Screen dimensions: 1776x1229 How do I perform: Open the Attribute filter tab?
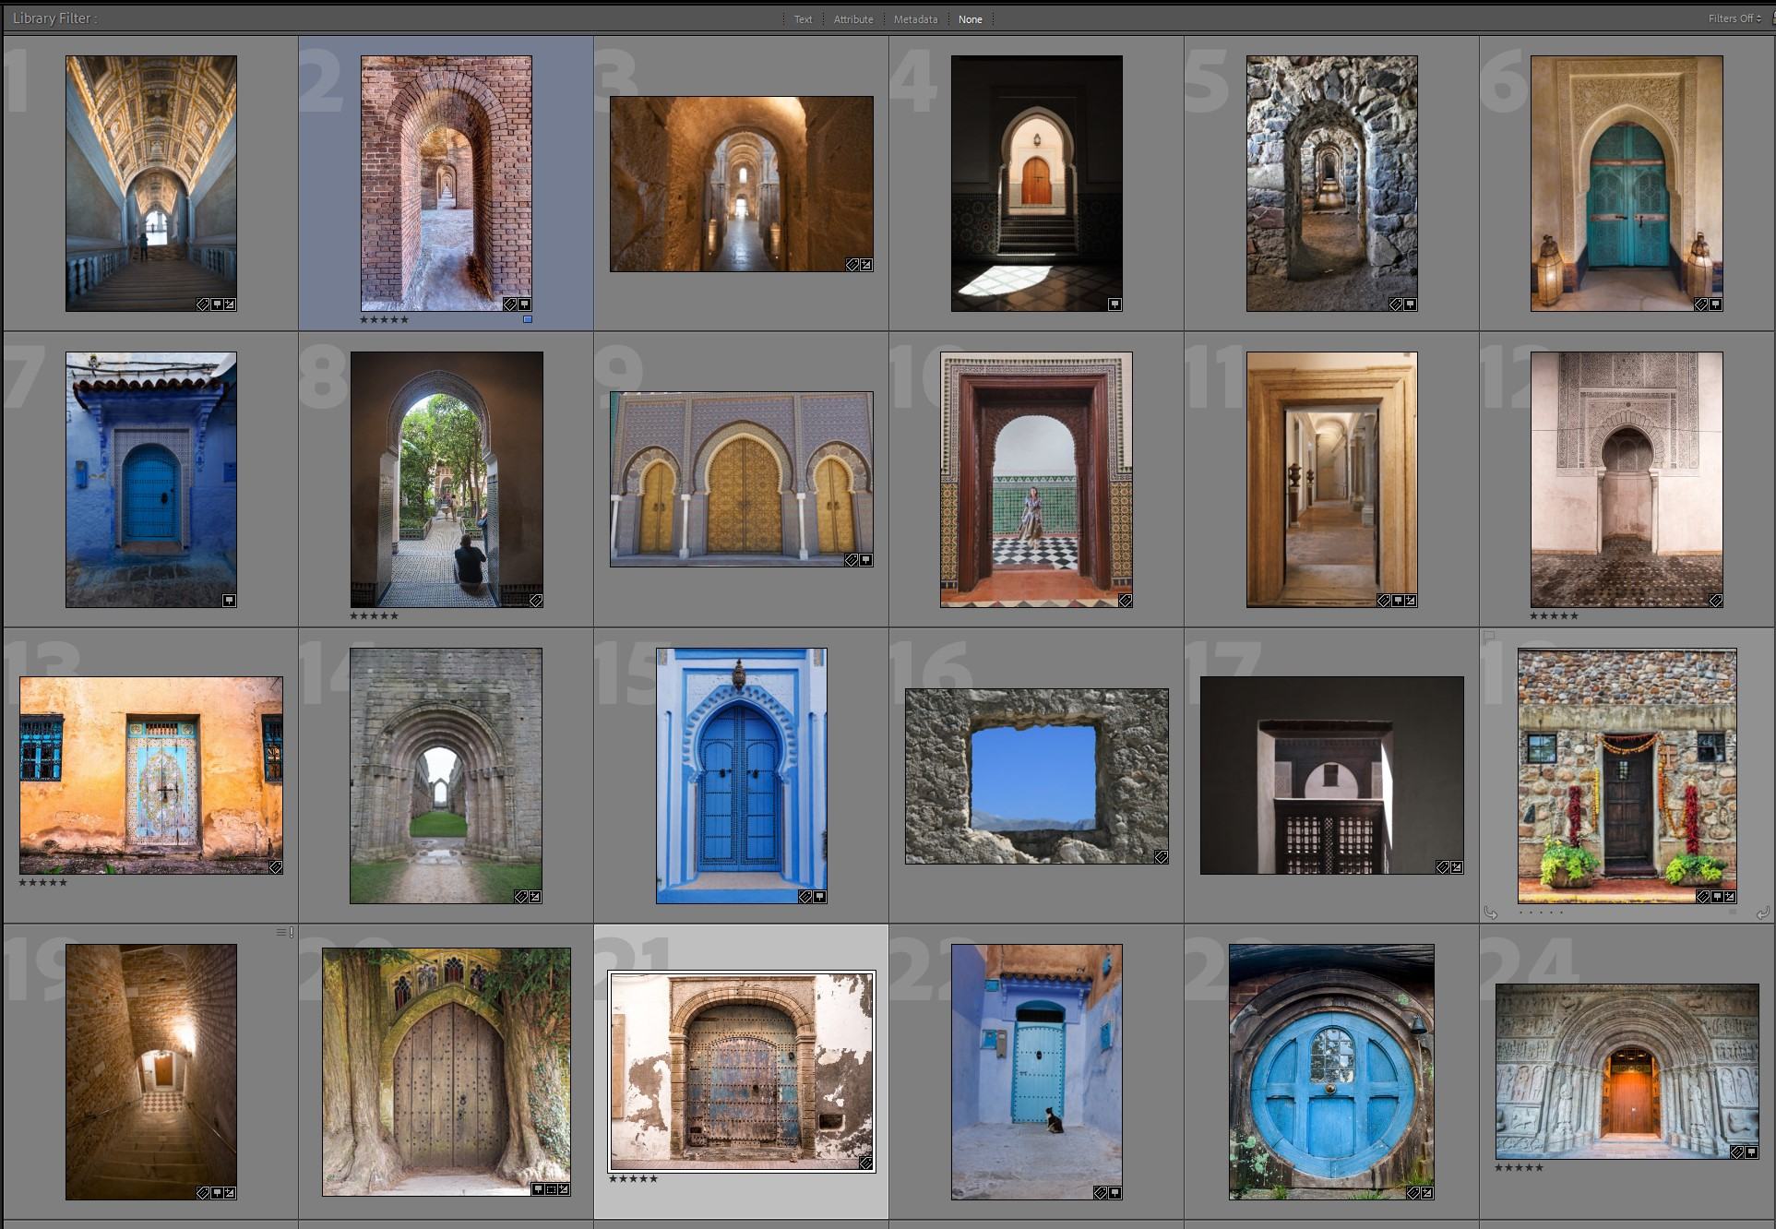[x=853, y=19]
